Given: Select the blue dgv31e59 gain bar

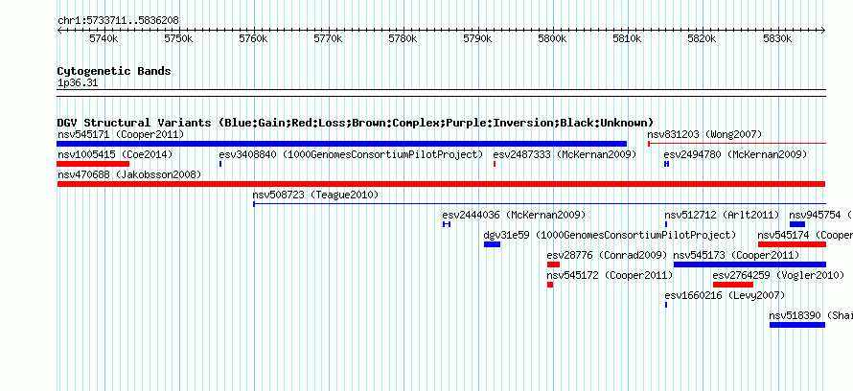Looking at the screenshot, I should point(492,244).
